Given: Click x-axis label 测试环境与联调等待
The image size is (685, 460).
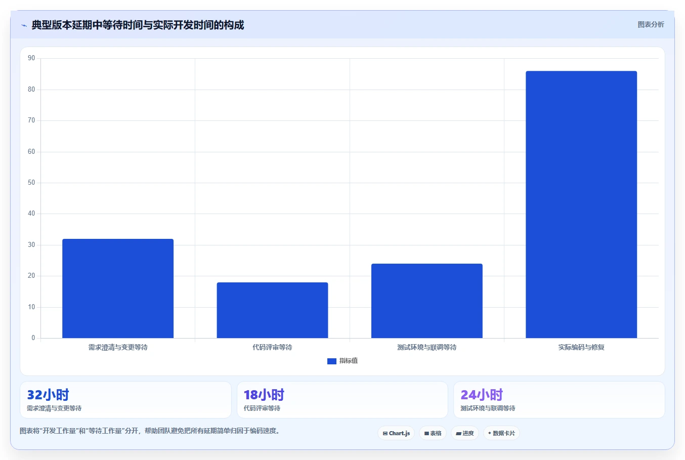Looking at the screenshot, I should [x=427, y=347].
